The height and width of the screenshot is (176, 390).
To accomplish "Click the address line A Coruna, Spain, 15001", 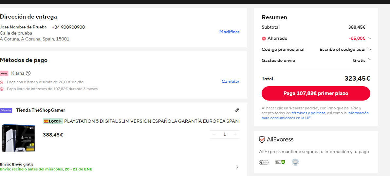I will [35, 39].
